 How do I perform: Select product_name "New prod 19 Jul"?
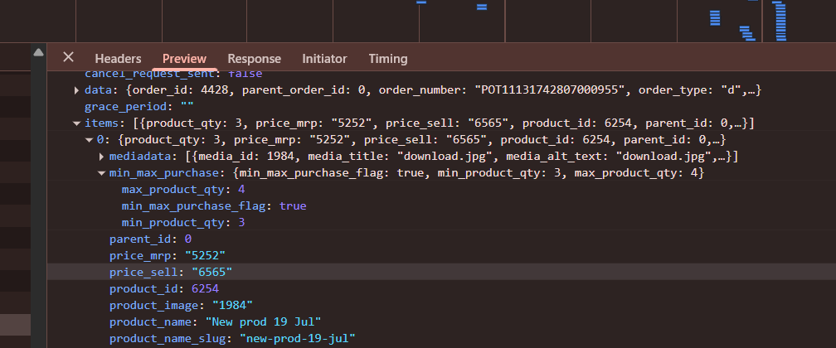click(216, 321)
